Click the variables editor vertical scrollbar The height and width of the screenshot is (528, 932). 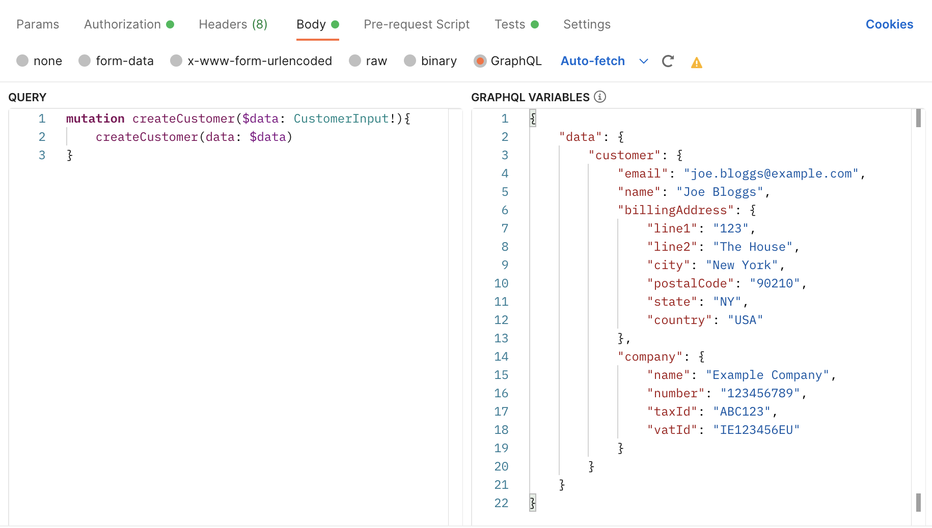[x=918, y=305]
